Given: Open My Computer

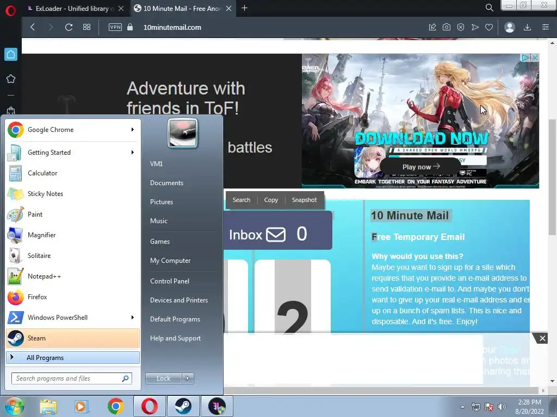Looking at the screenshot, I should pyautogui.click(x=170, y=261).
